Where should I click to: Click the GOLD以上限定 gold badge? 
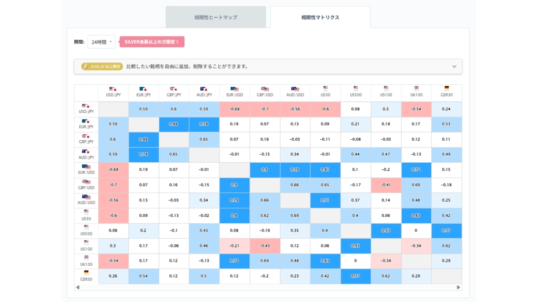pyautogui.click(x=102, y=66)
